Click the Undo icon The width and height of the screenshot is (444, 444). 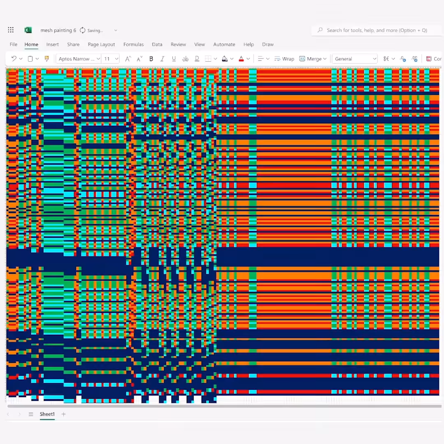pos(14,59)
